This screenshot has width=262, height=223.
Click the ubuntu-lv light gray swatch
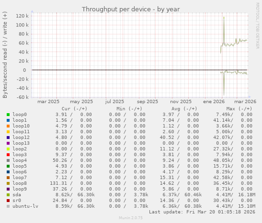[8, 206]
